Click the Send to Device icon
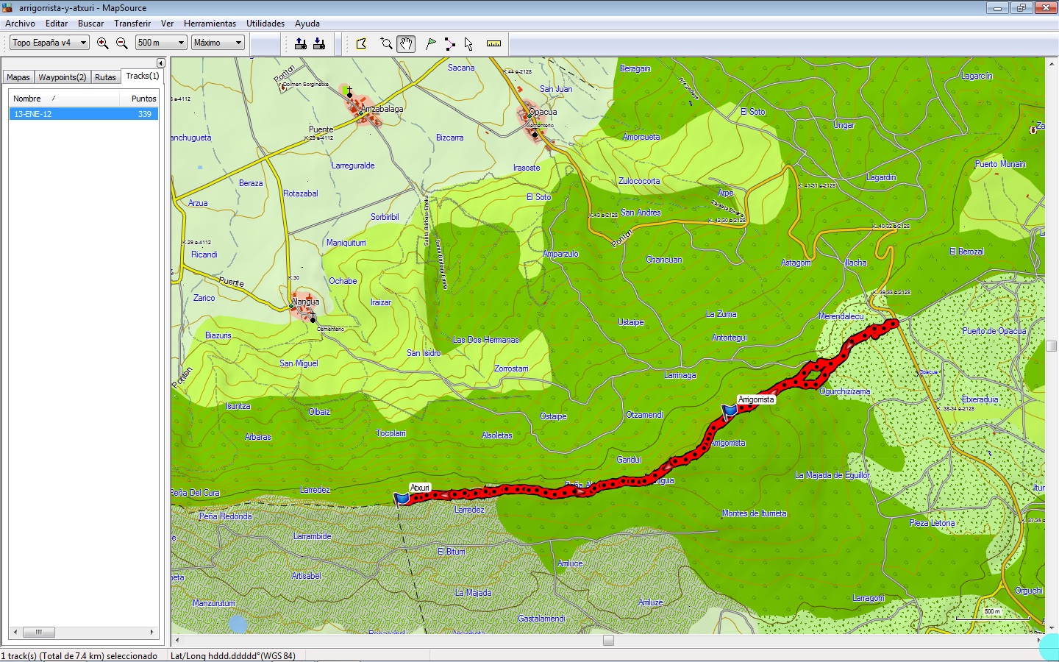The height and width of the screenshot is (662, 1059). [301, 43]
